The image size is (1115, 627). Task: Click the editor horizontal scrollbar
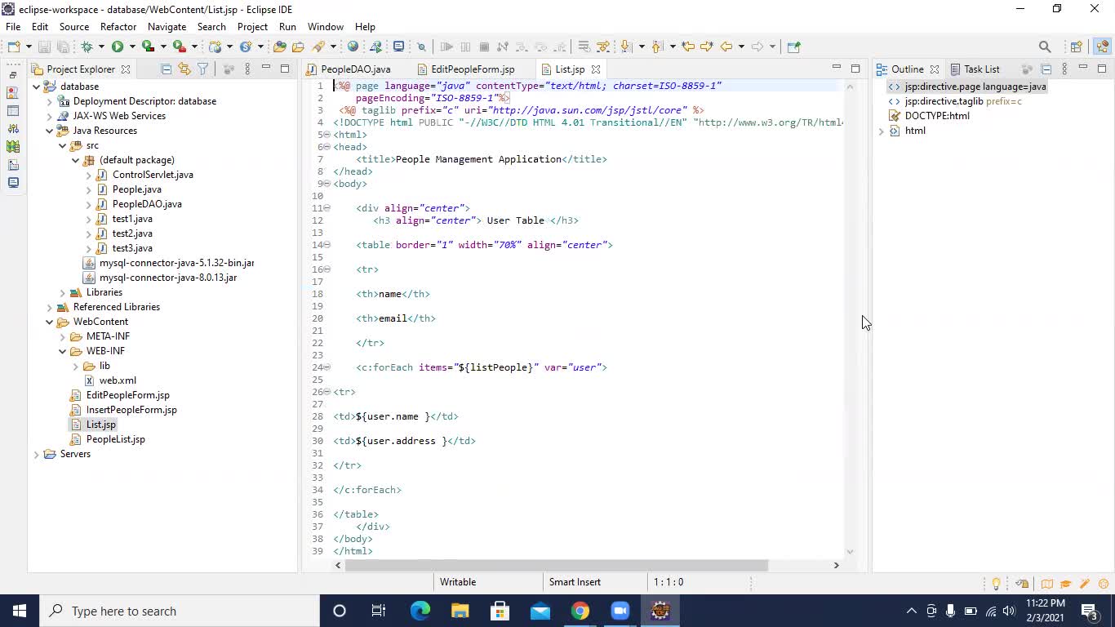pos(556,565)
